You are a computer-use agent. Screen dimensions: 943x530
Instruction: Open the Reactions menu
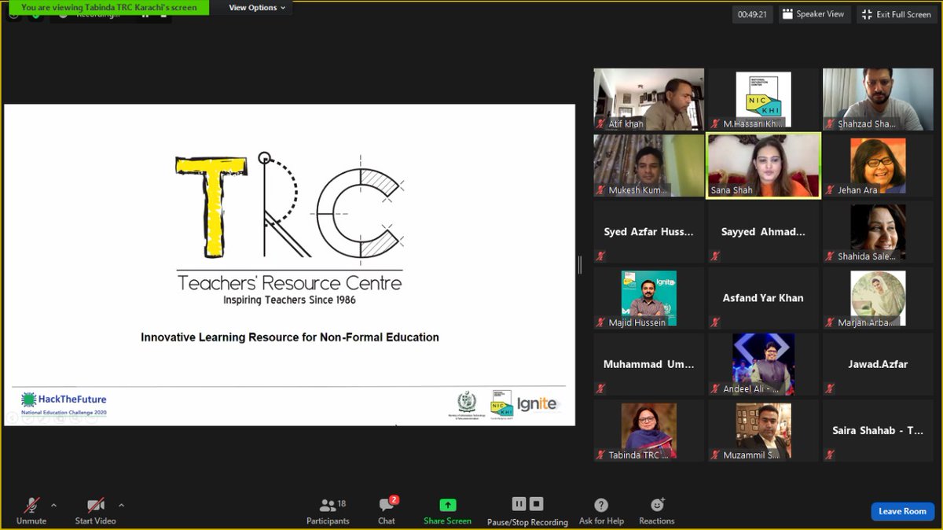pyautogui.click(x=657, y=511)
